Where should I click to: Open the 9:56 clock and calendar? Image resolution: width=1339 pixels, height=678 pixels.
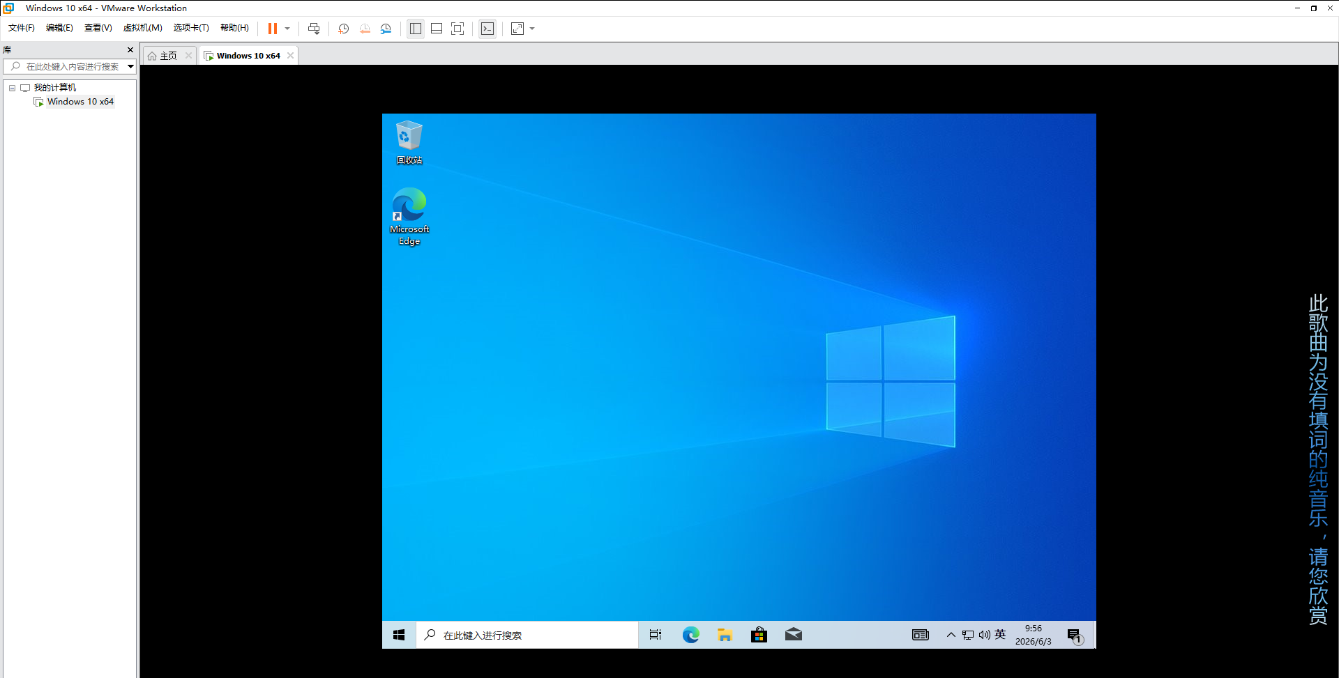click(1034, 635)
